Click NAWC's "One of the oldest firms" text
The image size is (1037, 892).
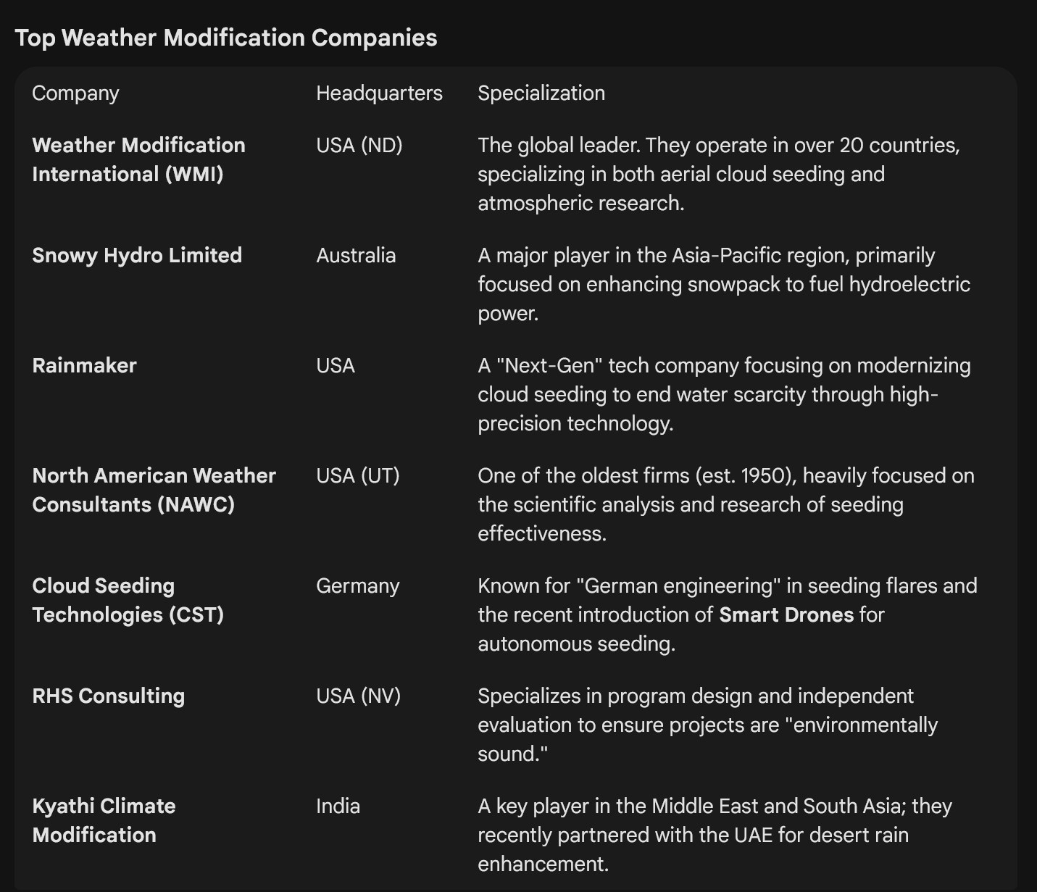[726, 504]
